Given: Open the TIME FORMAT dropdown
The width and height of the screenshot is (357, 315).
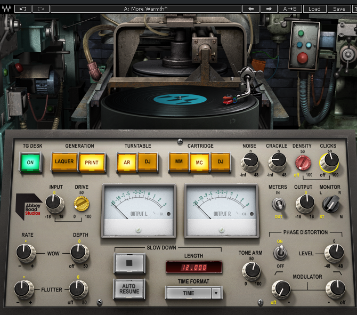Looking at the screenshot, I should tap(194, 293).
